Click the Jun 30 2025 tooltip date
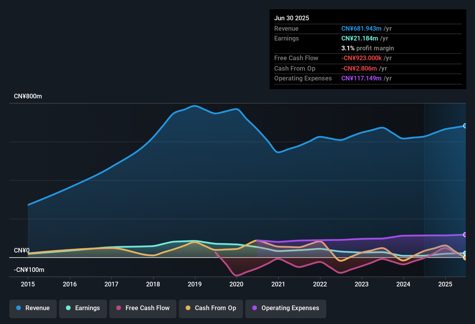This screenshot has height=324, width=475. pyautogui.click(x=292, y=18)
